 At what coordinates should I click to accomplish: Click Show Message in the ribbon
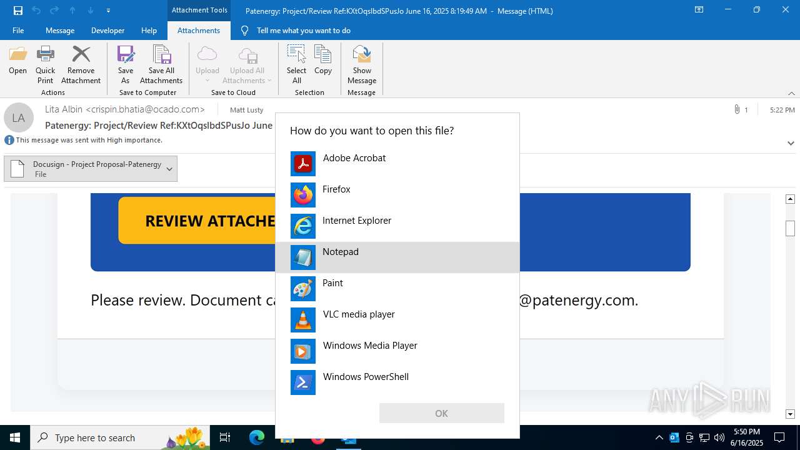click(362, 64)
